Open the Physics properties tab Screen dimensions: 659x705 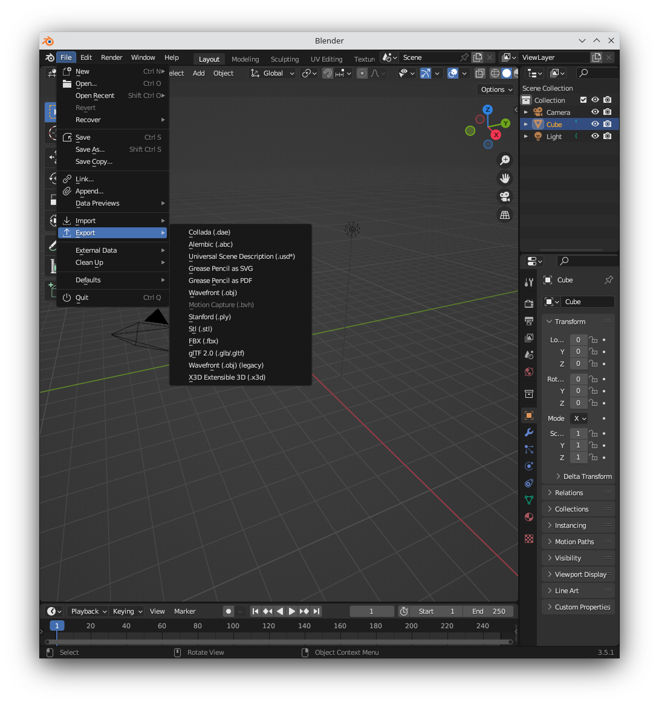[x=529, y=465]
